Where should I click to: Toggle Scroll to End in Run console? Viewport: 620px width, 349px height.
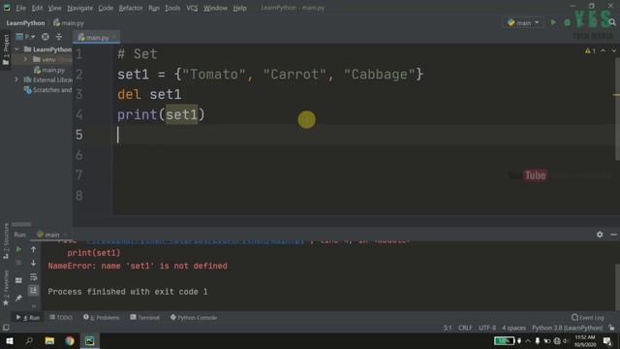pos(33,291)
